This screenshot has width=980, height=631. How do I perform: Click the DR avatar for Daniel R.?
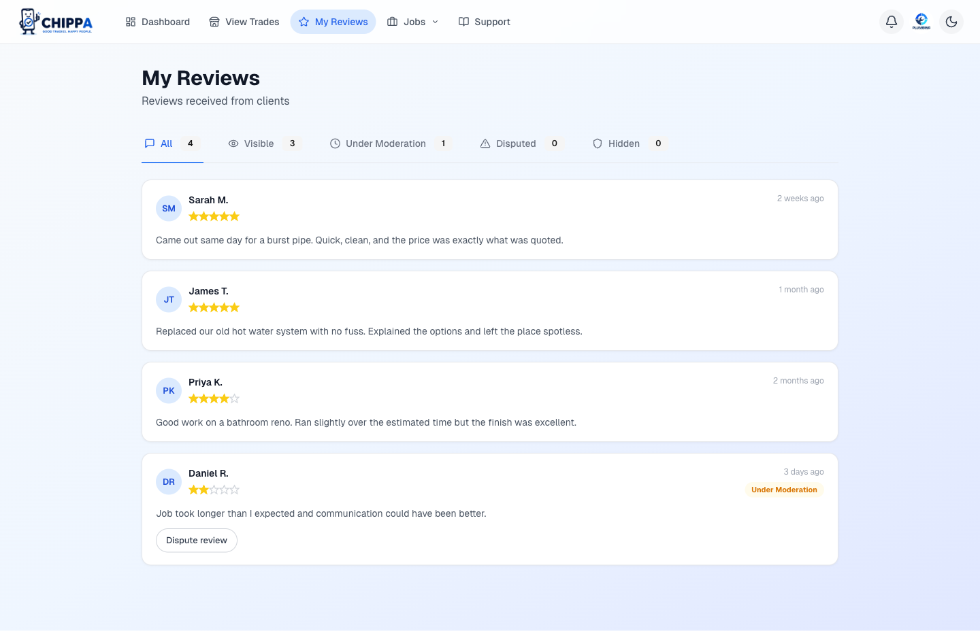pyautogui.click(x=169, y=482)
